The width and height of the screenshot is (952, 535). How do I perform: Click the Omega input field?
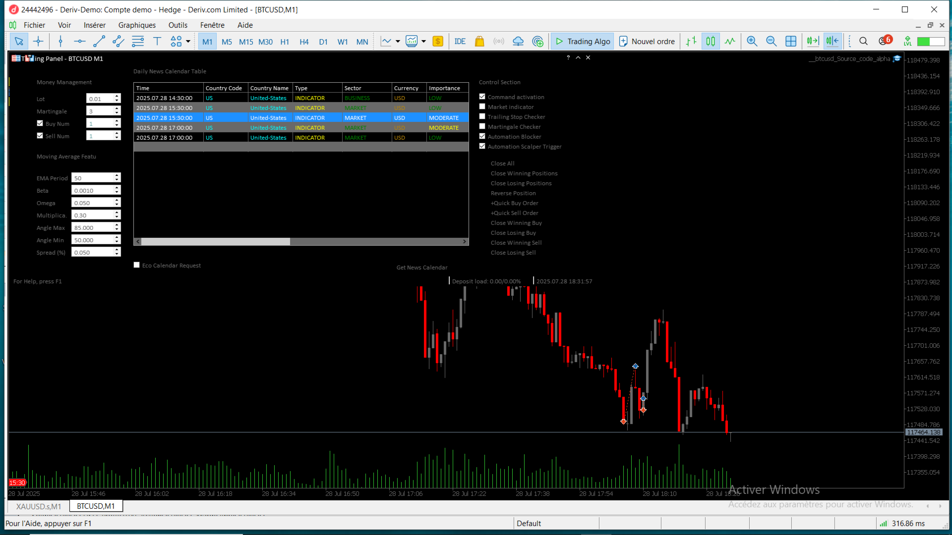93,203
